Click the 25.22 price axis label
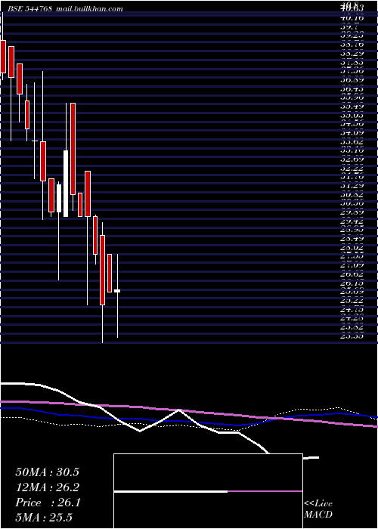Screen dimensions: 378x529 (x=354, y=301)
